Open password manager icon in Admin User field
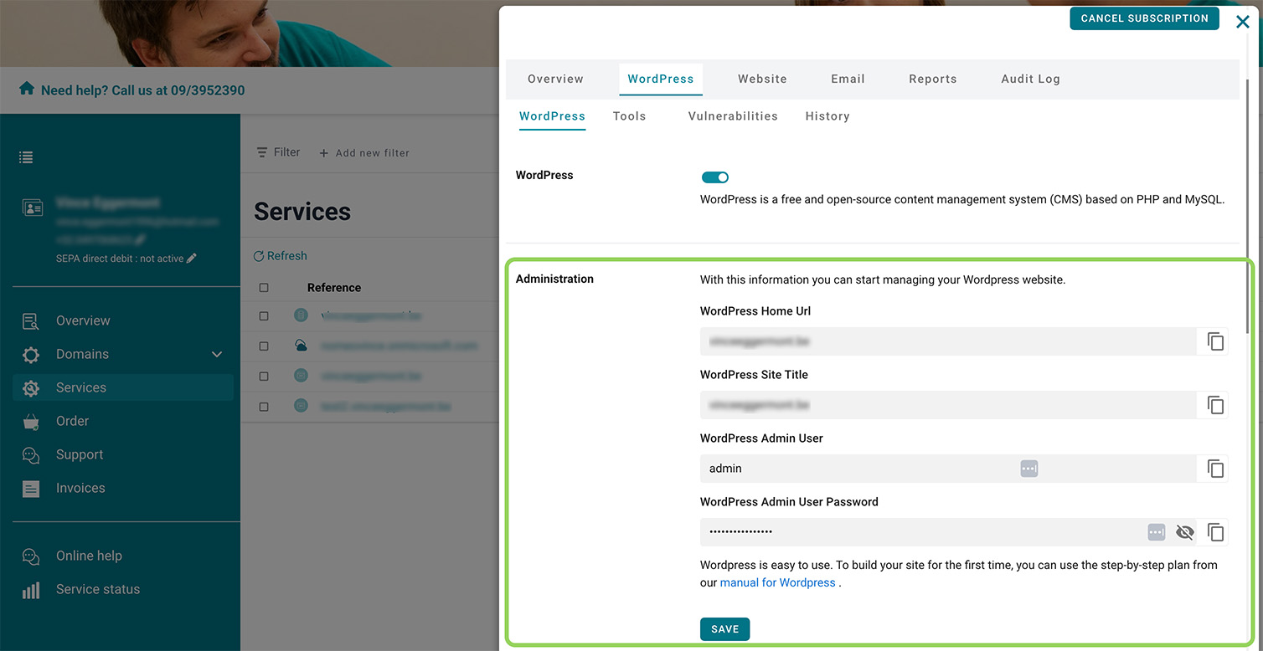Screen dimensions: 1263x651 1029,469
